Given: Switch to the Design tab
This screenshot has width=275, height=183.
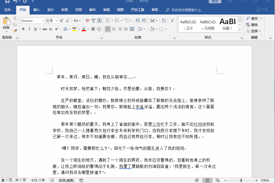Looking at the screenshot, I should coord(51,10).
